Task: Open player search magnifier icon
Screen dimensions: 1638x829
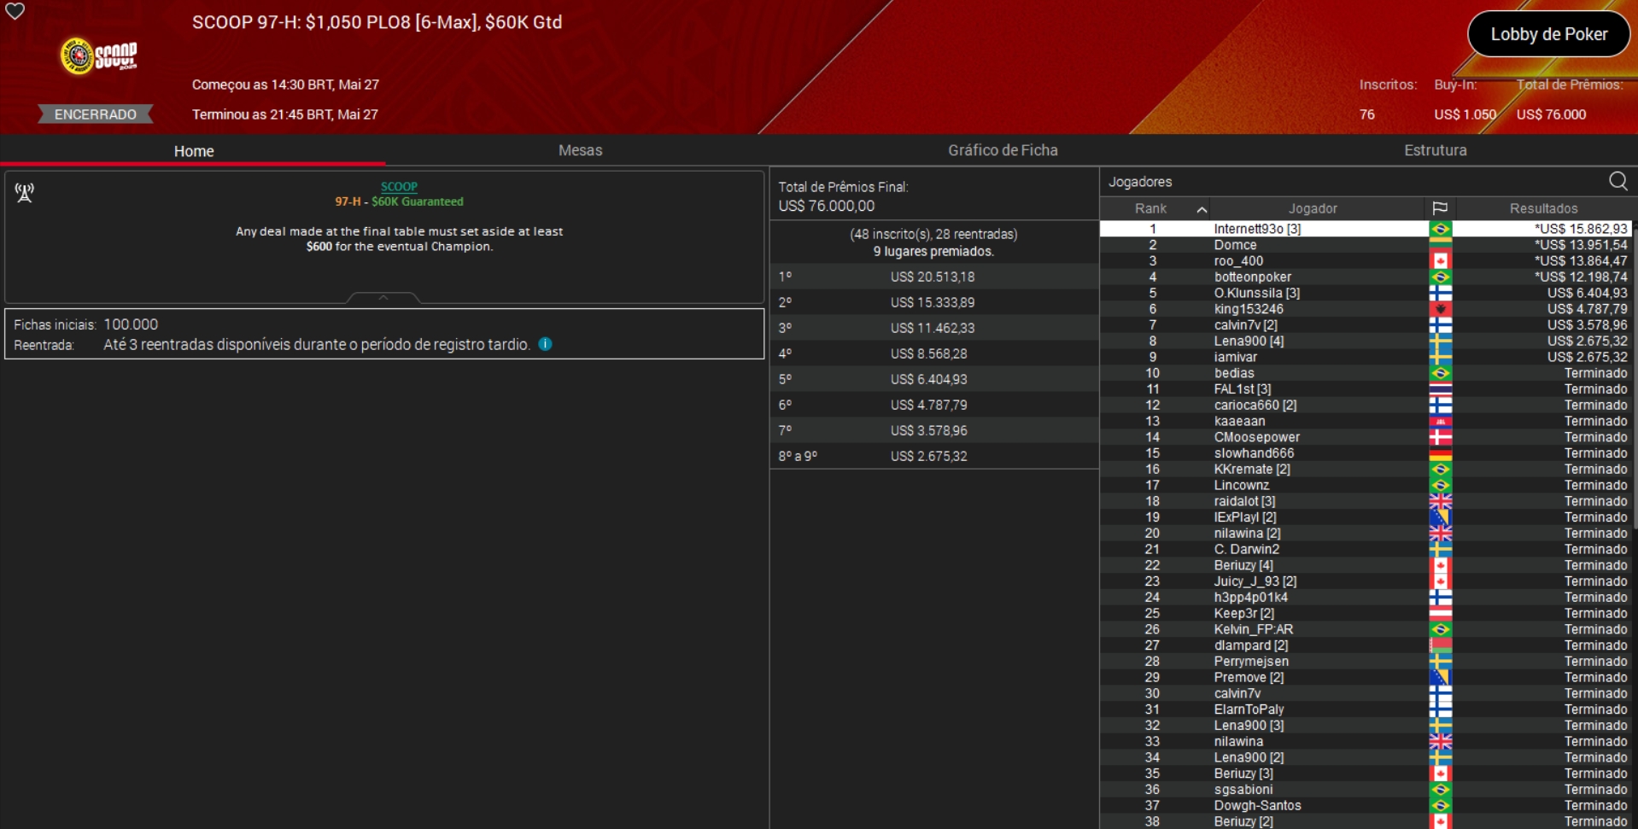Action: click(1618, 181)
